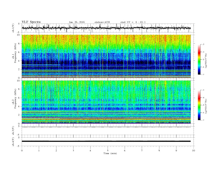Click time axis tick label "9"
This screenshot has width=218, height=169.
(x=176, y=150)
